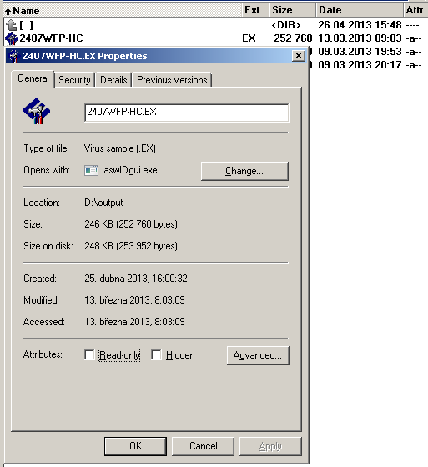The height and width of the screenshot is (467, 428).
Task: Click the Accessed date value
Action: click(134, 322)
